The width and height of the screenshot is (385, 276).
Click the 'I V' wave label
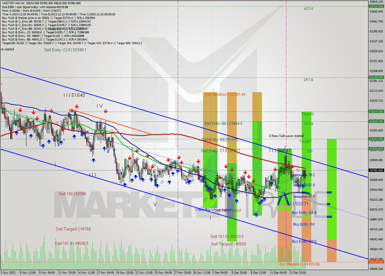click(x=100, y=106)
